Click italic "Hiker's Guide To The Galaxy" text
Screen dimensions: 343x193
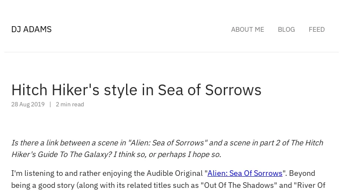(x=60, y=154)
